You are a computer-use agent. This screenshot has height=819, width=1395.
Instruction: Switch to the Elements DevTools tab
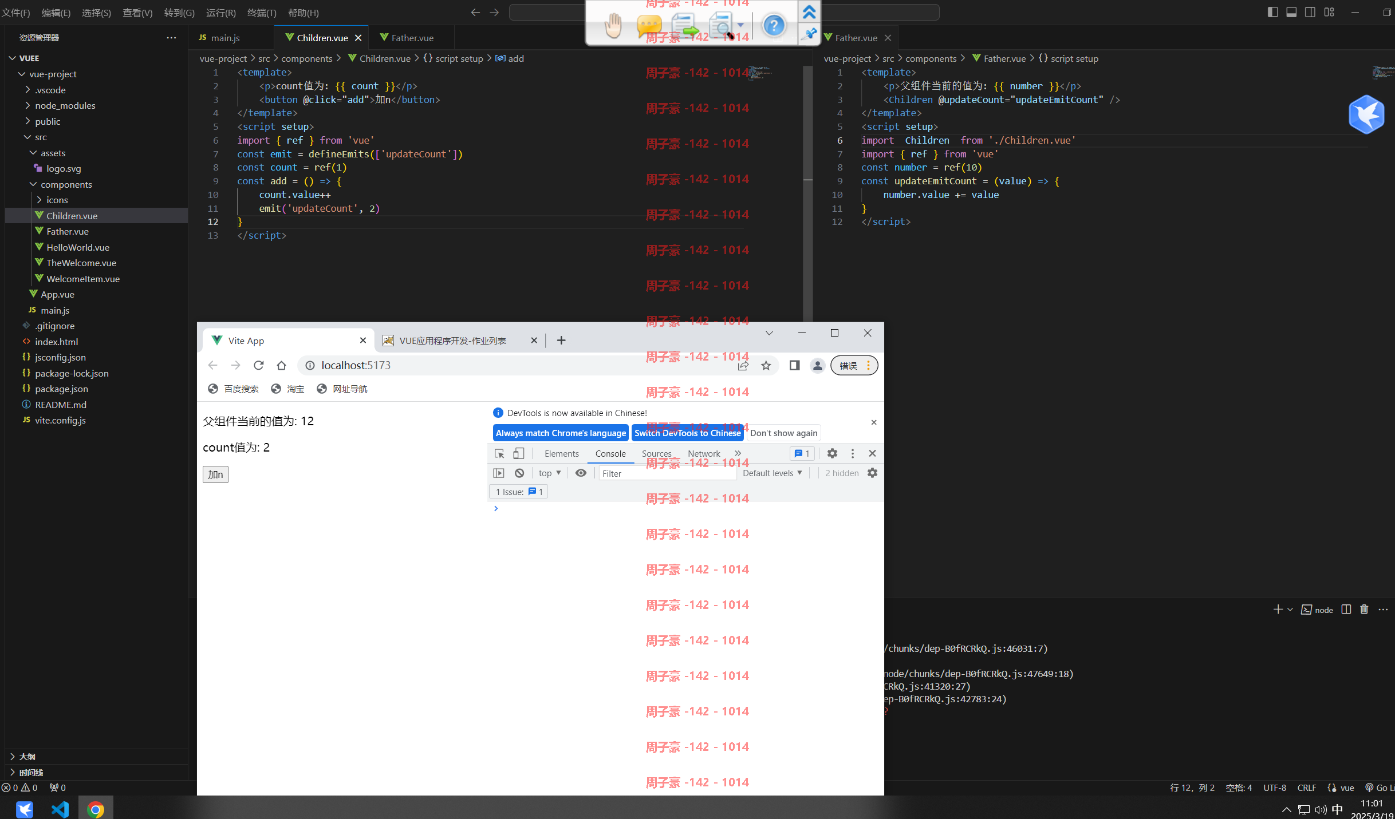click(x=561, y=454)
